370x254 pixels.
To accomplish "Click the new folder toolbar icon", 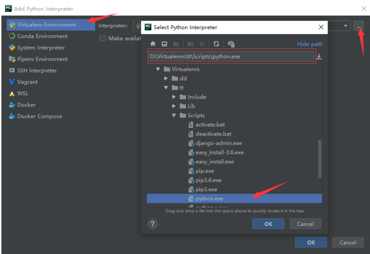I will (191, 44).
